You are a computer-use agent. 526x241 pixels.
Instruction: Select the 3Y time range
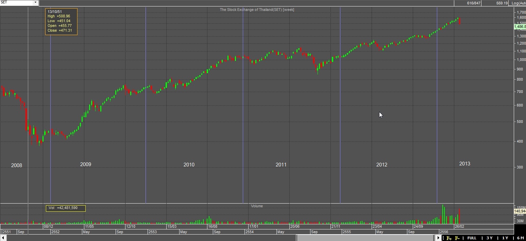pyautogui.click(x=489, y=238)
